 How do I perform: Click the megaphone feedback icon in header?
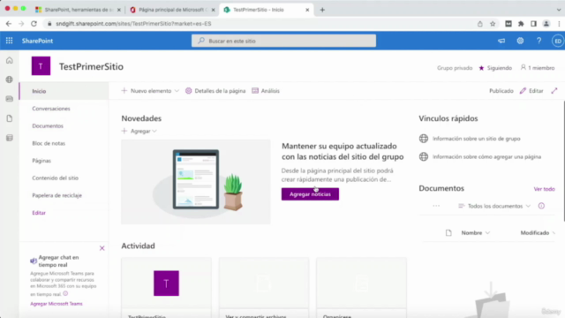click(501, 41)
